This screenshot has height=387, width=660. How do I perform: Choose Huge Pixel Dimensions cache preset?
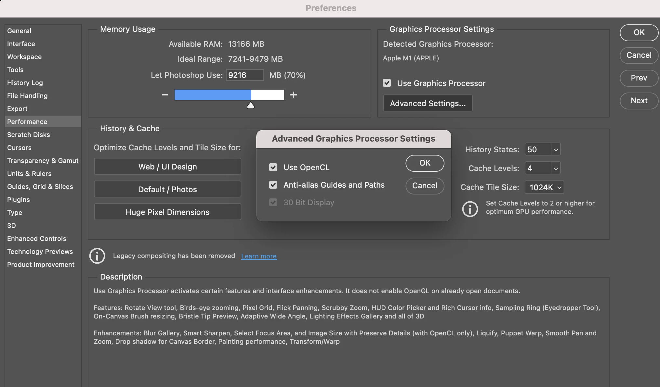167,212
